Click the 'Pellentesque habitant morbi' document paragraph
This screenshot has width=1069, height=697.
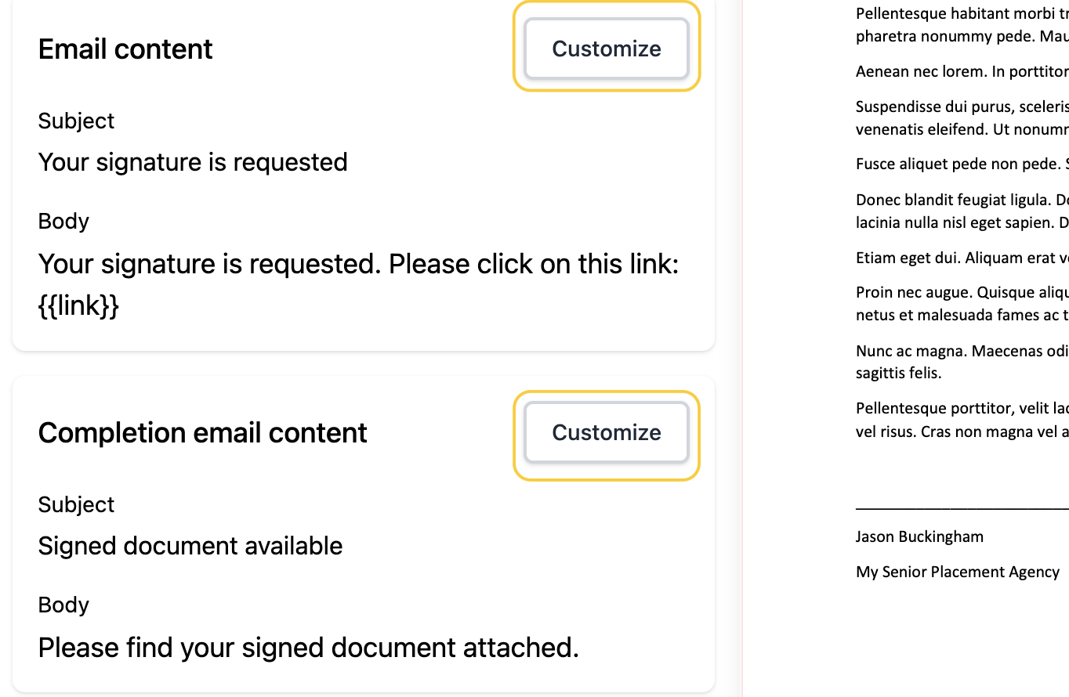(962, 24)
